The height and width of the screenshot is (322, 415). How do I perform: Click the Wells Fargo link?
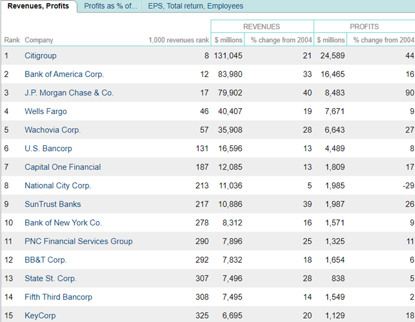click(x=46, y=111)
